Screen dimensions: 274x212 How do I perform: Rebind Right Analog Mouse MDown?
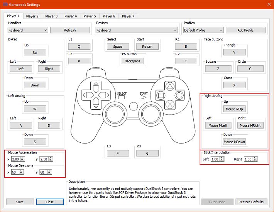[x=235, y=142]
